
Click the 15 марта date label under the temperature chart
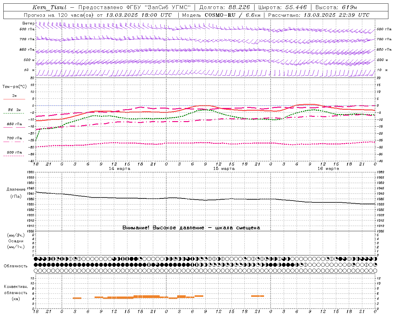224,169
